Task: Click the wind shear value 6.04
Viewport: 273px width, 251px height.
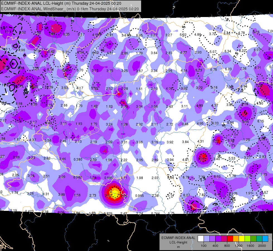Action: (80, 52)
